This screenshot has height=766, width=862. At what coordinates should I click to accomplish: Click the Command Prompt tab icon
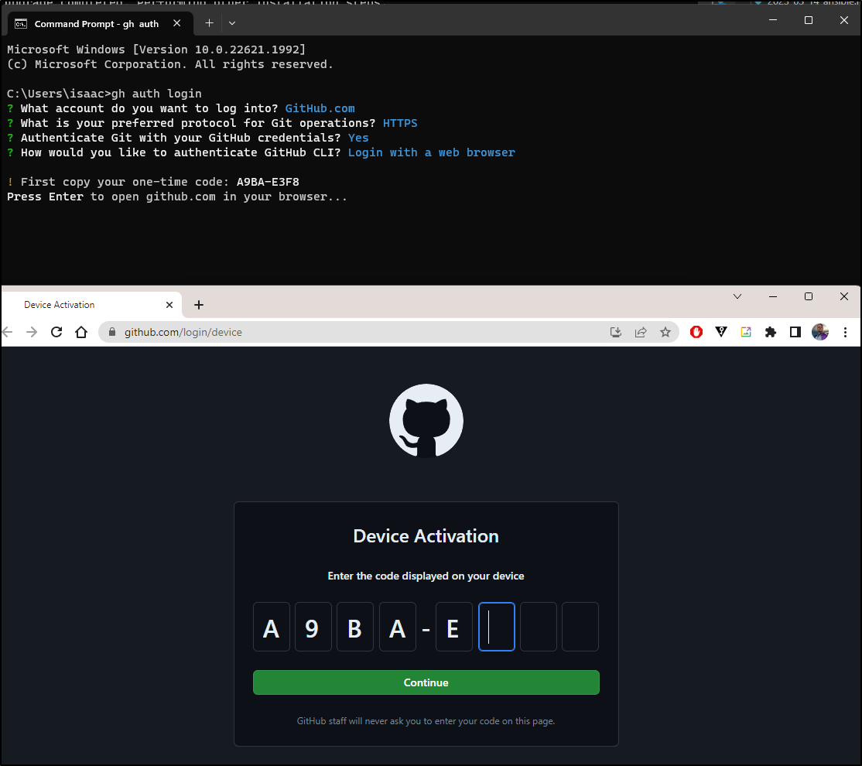pos(21,24)
